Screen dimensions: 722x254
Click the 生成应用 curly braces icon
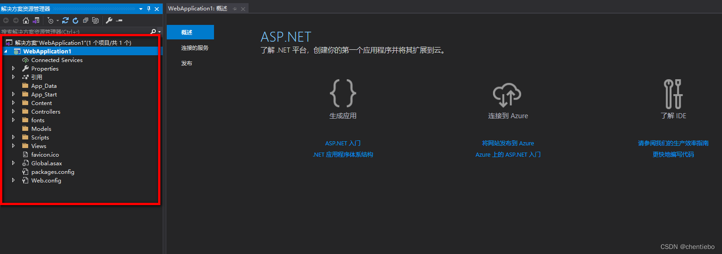pos(343,93)
